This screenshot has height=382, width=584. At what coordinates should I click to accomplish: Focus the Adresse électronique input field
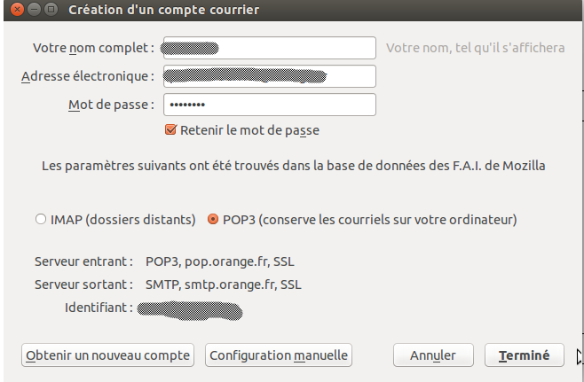[x=270, y=76]
